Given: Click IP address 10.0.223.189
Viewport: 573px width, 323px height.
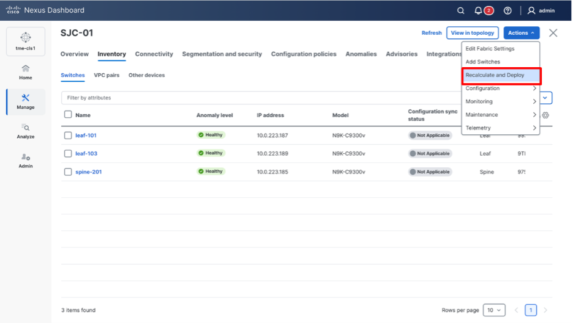Looking at the screenshot, I should coord(272,153).
